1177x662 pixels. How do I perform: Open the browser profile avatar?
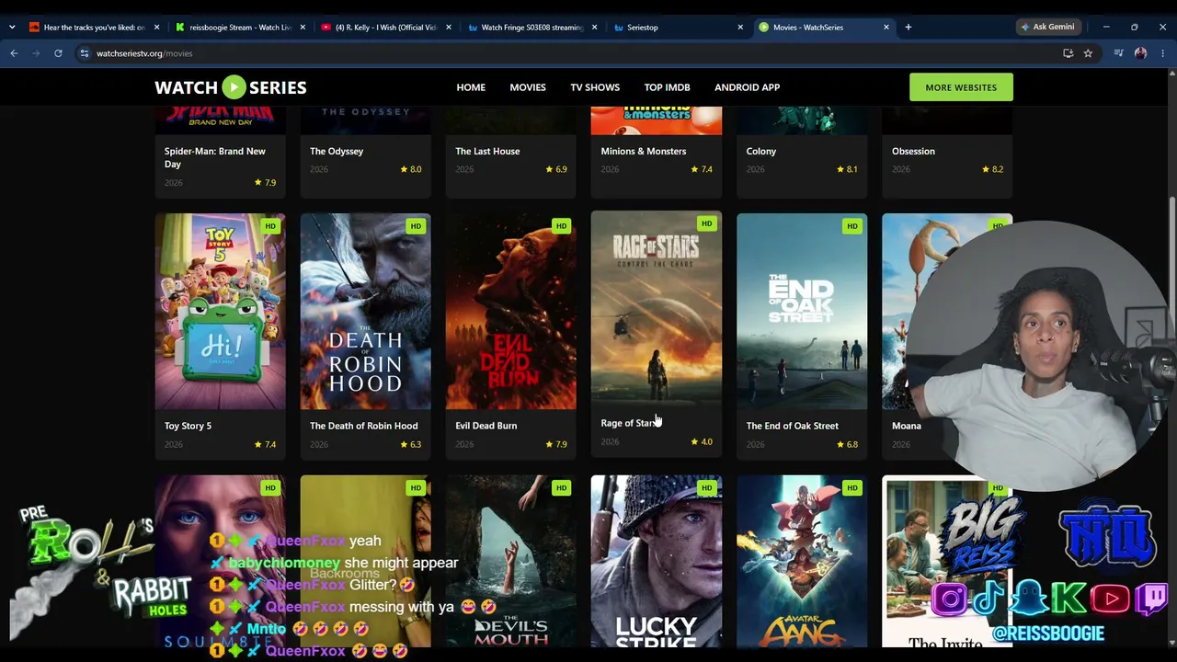1140,53
